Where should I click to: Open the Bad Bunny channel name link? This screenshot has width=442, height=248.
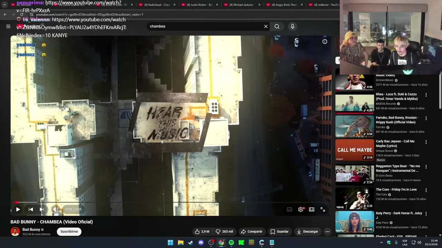point(31,229)
